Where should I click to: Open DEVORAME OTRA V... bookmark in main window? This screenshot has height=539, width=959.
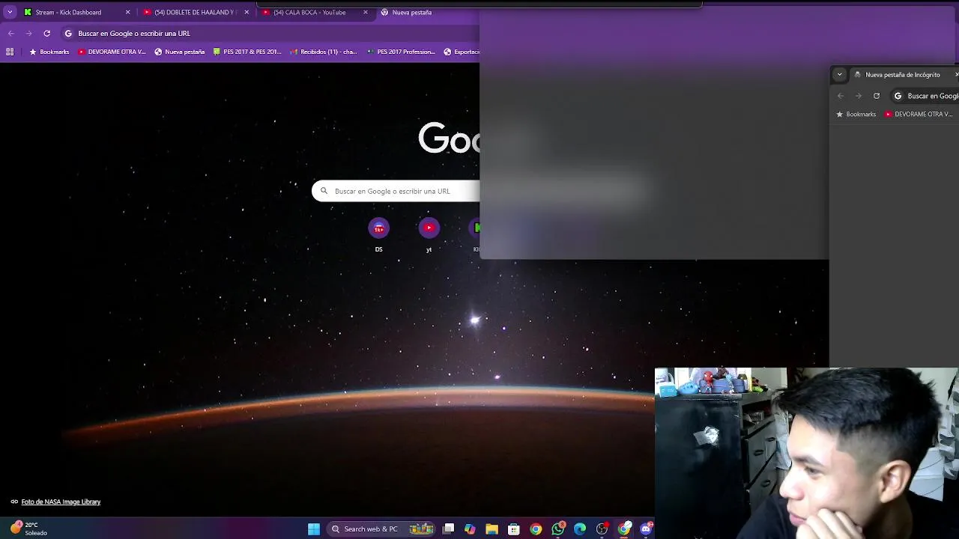coord(112,52)
